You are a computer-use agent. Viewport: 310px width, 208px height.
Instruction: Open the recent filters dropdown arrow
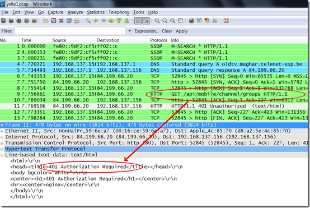(130, 31)
